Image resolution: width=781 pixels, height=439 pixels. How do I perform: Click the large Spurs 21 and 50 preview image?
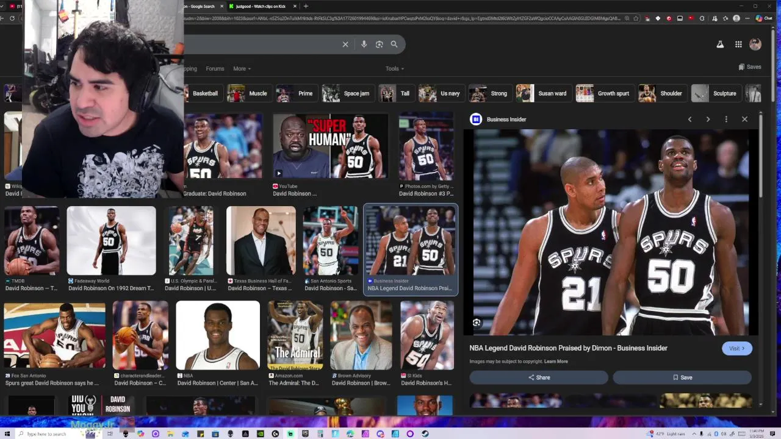point(611,232)
